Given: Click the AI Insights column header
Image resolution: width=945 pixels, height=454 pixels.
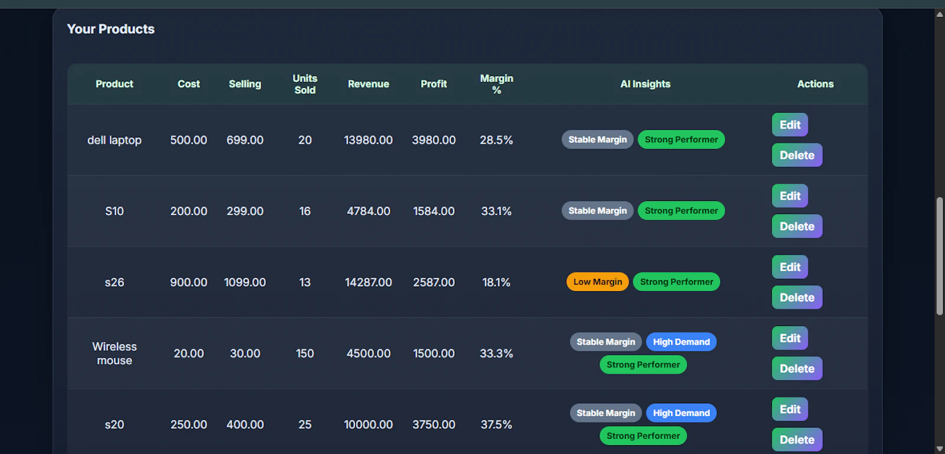Looking at the screenshot, I should pos(646,84).
